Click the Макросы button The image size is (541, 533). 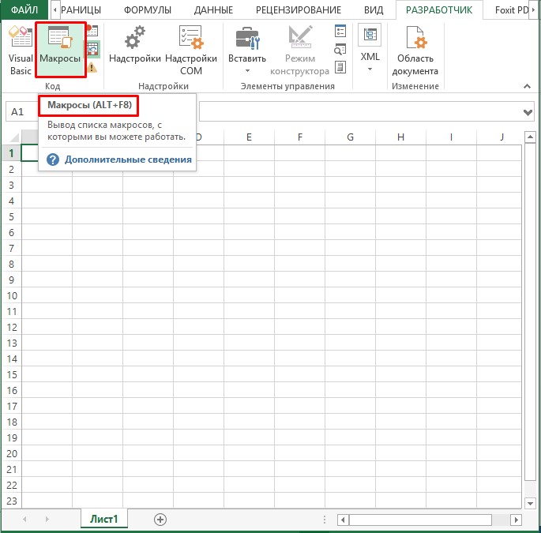click(x=60, y=50)
